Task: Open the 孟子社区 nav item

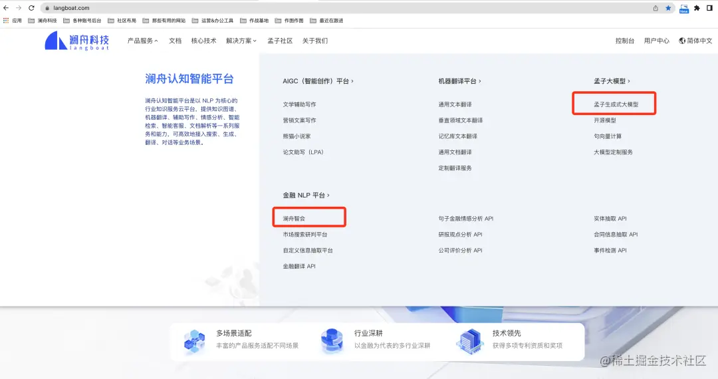Action: tap(280, 41)
